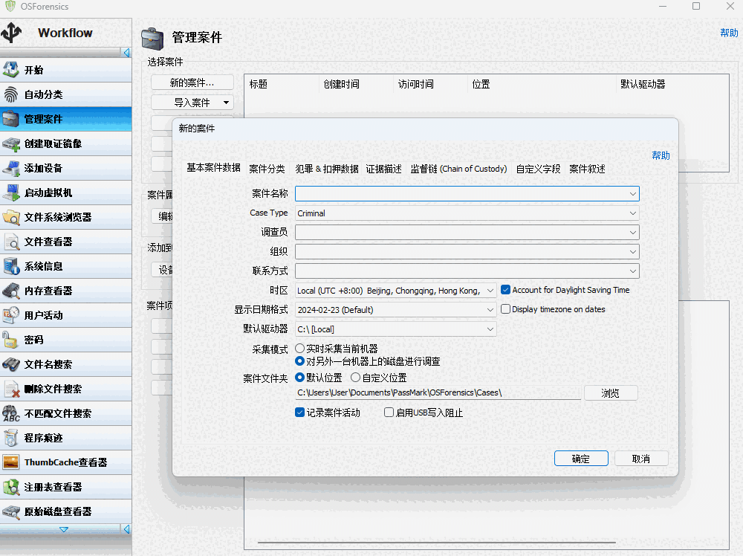
Task: Click the down arrow to show more workflow items
Action: coord(63,529)
